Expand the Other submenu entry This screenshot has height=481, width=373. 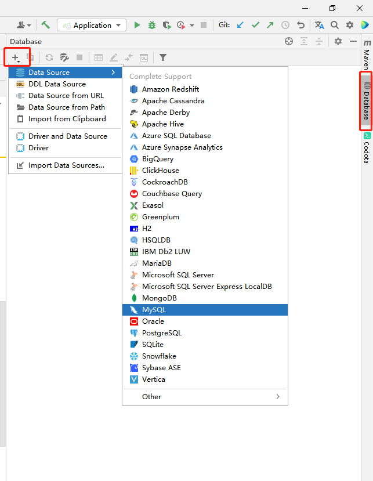pyautogui.click(x=205, y=397)
